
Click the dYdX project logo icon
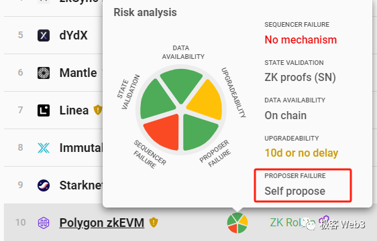tap(44, 35)
